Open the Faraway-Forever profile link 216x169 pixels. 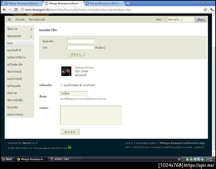click(84, 67)
